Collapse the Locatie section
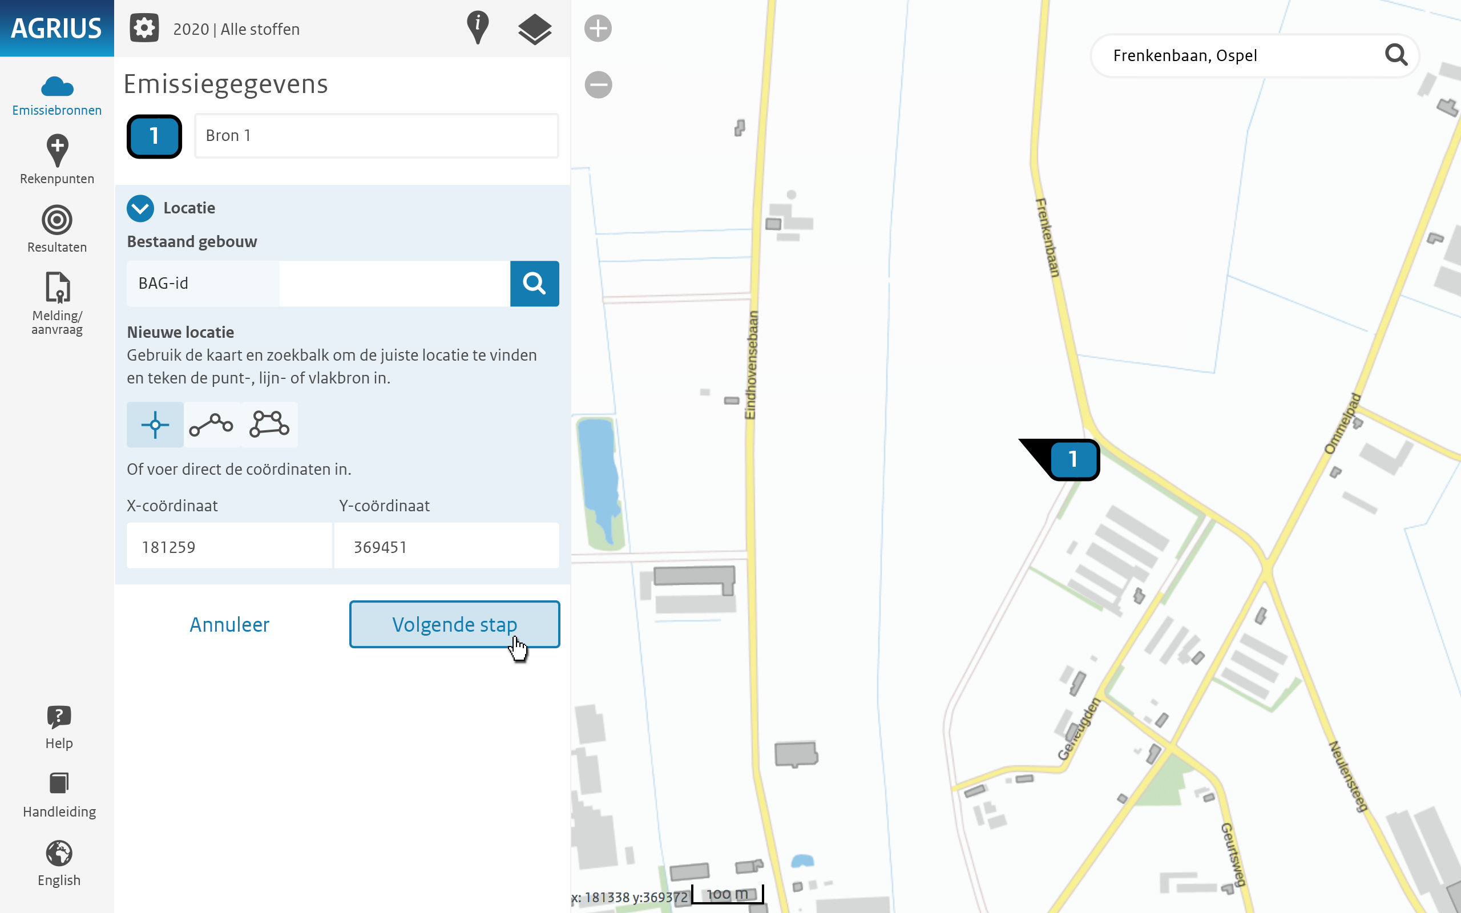The height and width of the screenshot is (913, 1461). click(x=140, y=208)
